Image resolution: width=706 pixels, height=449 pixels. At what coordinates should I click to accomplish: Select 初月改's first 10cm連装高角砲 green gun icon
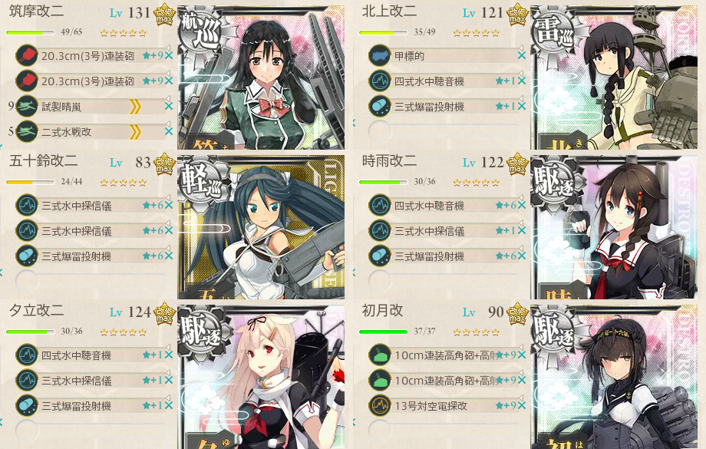coord(380,355)
